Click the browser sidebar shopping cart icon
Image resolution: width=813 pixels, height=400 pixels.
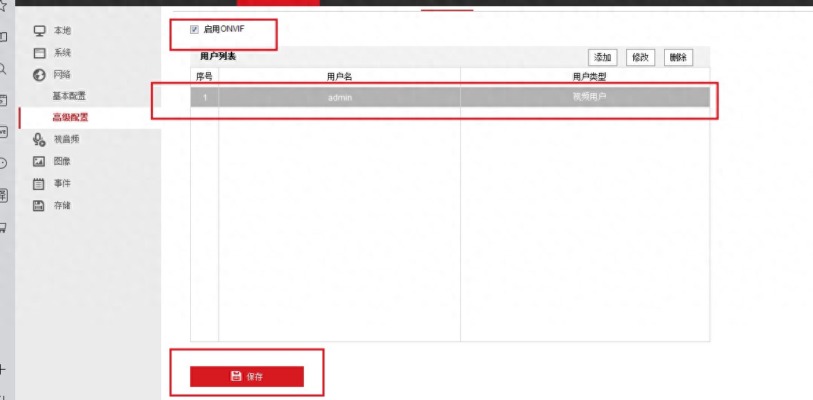[3, 227]
